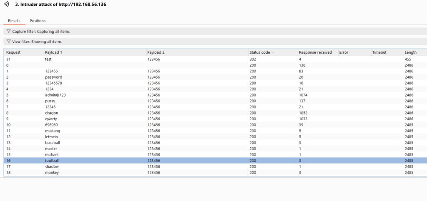Select the Results tab

tap(14, 21)
